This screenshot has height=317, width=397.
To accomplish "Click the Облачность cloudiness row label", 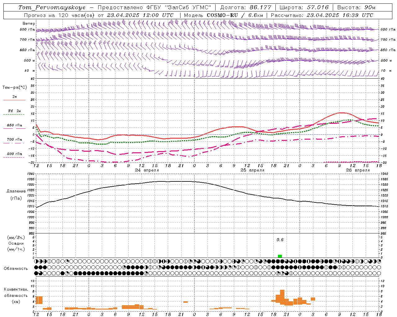I will (x=16, y=269).
